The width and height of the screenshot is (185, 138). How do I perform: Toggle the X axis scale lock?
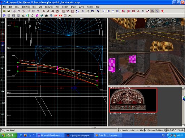point(108,11)
